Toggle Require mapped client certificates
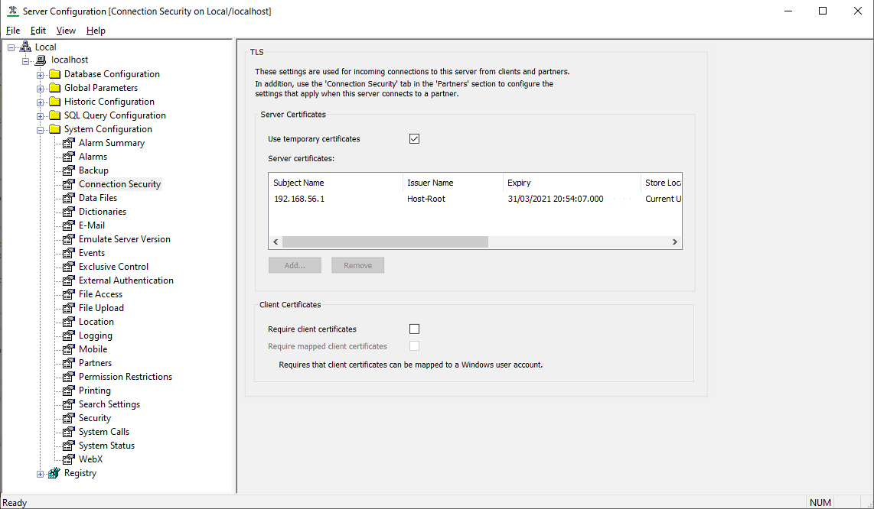 [414, 345]
